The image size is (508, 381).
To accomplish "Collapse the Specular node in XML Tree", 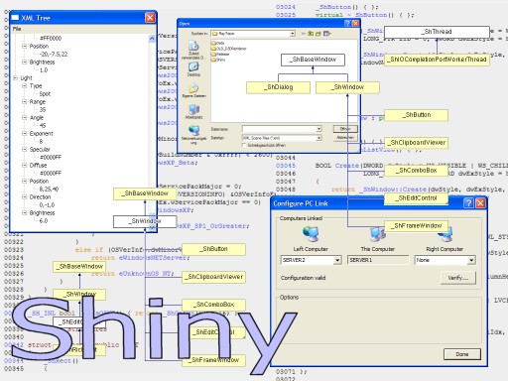I will tap(25, 150).
